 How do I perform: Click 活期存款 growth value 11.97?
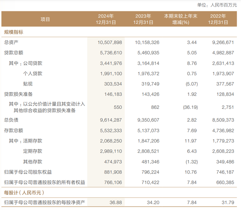[191, 141]
